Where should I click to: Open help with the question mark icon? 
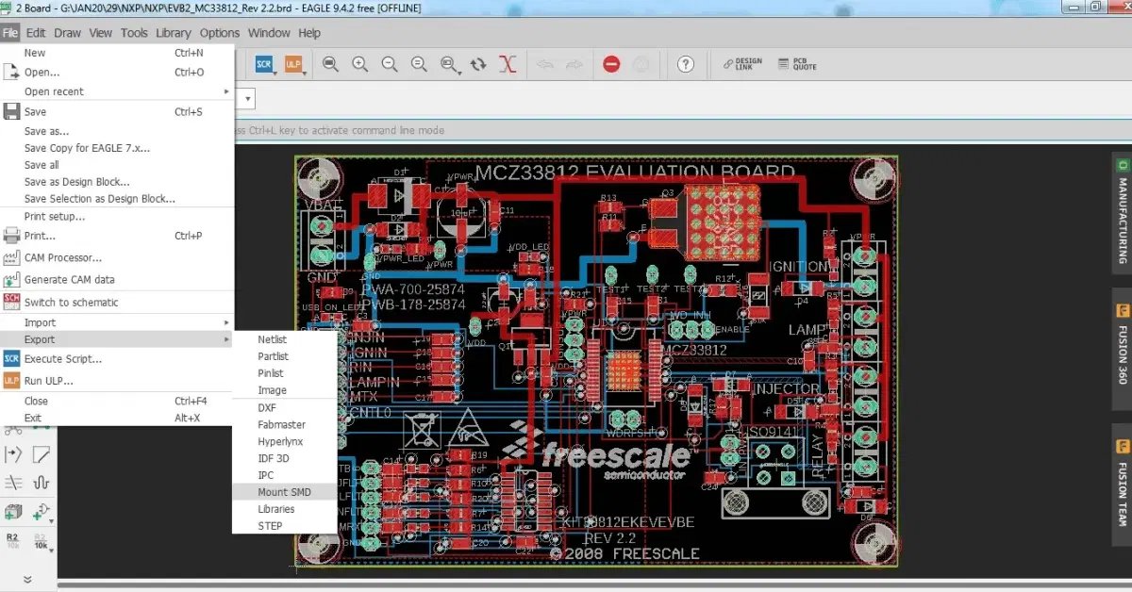[686, 64]
